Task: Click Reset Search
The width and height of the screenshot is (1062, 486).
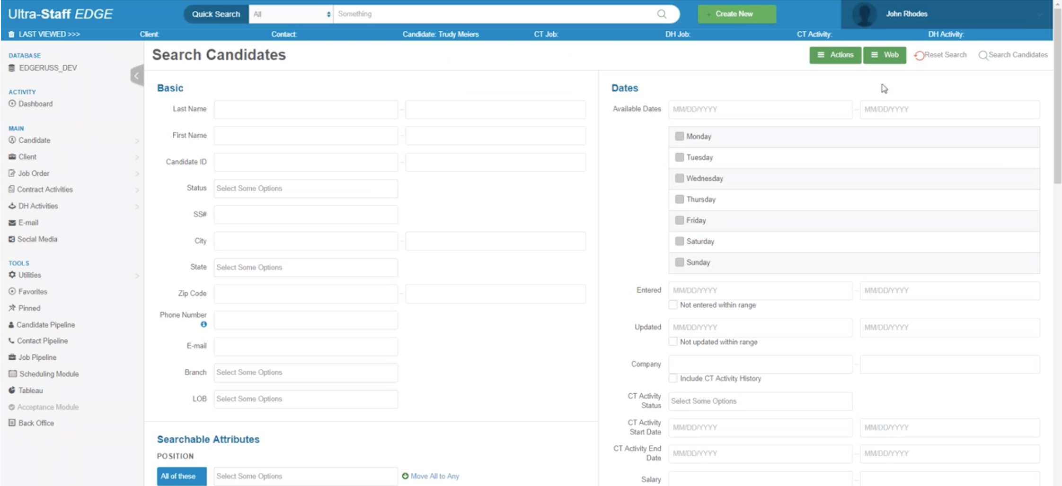Action: (941, 55)
